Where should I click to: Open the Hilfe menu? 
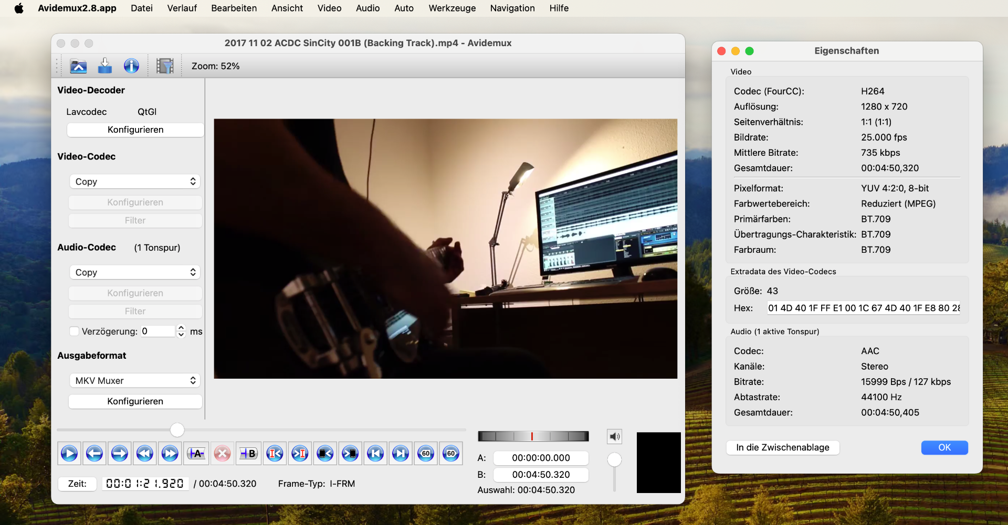coord(559,8)
